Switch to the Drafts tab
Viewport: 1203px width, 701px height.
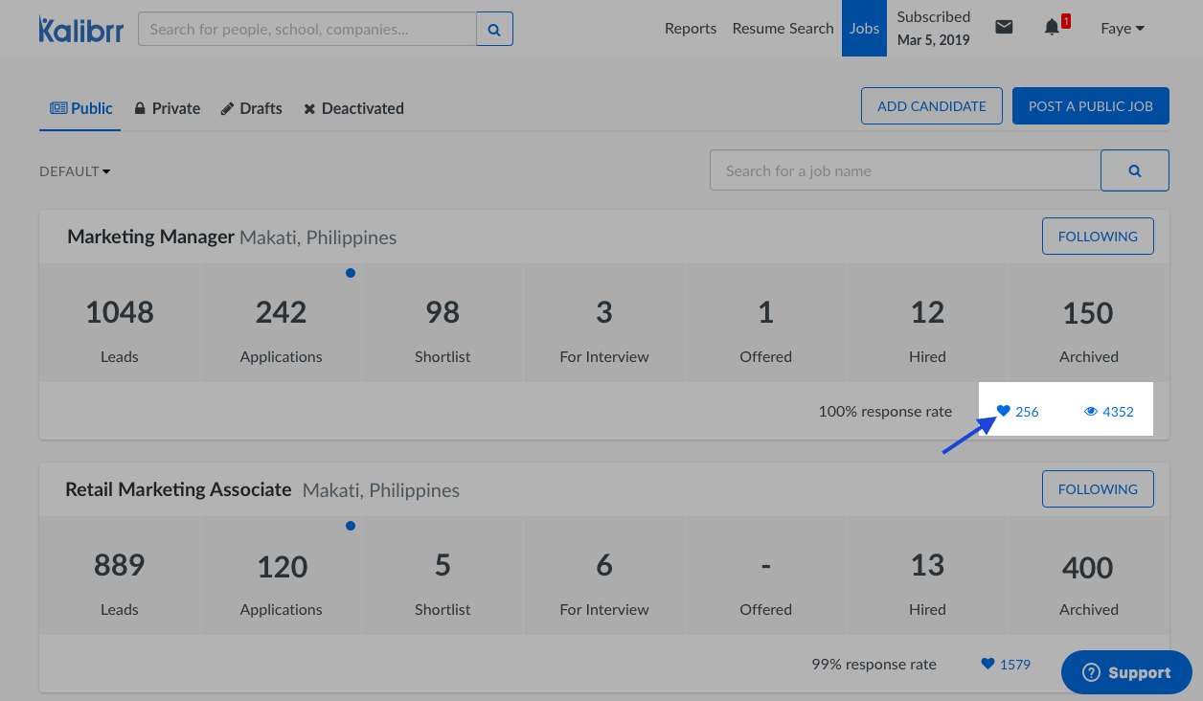(251, 108)
